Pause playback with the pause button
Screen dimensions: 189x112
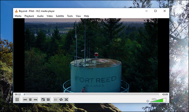pyautogui.click(x=17, y=99)
